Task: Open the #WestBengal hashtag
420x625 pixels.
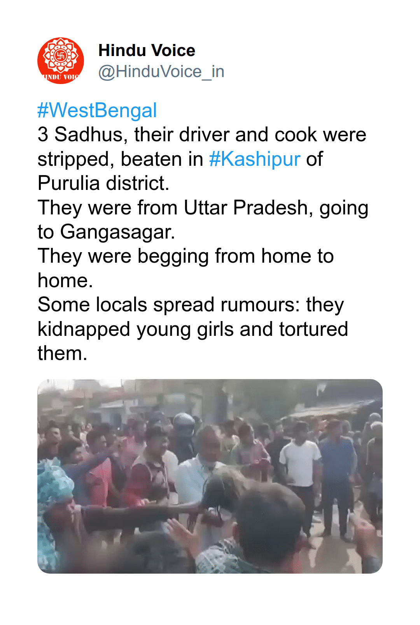Action: tap(97, 111)
